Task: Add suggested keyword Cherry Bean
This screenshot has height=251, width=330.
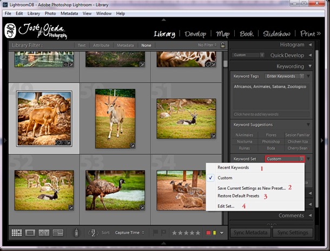Action: [x=298, y=148]
